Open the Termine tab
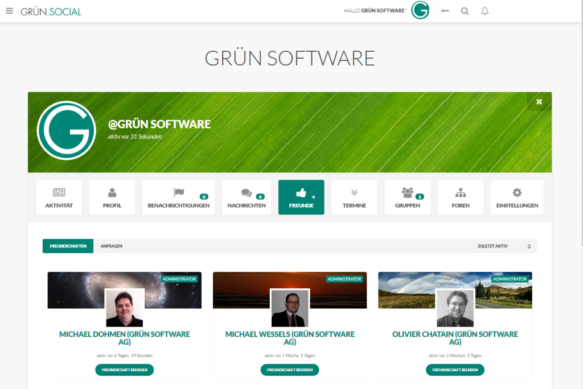 coord(354,197)
